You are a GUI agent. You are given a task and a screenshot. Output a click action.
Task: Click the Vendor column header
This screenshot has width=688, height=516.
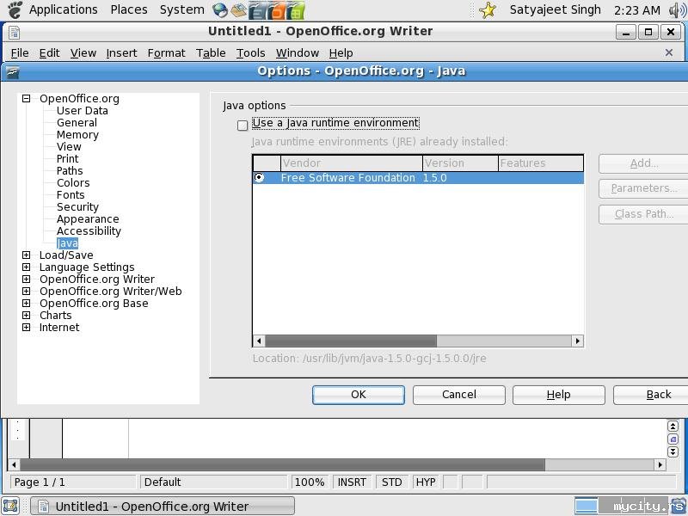tap(352, 163)
